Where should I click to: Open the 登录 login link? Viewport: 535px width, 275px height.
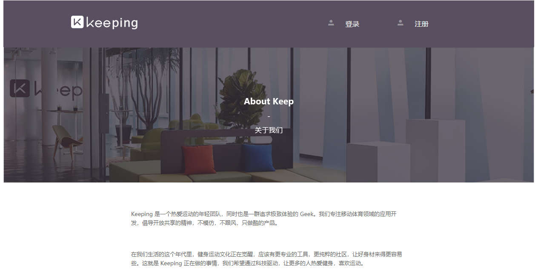352,24
